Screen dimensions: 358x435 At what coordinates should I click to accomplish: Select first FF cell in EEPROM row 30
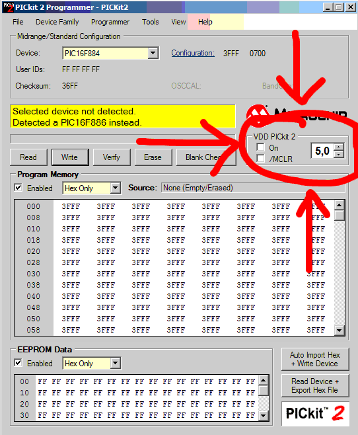(42, 415)
